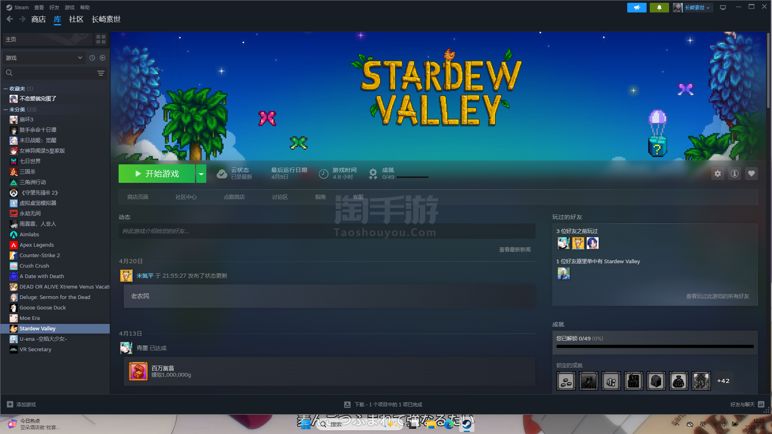The width and height of the screenshot is (772, 434).
Task: Open the downloads status at bottom bar
Action: pyautogui.click(x=383, y=404)
